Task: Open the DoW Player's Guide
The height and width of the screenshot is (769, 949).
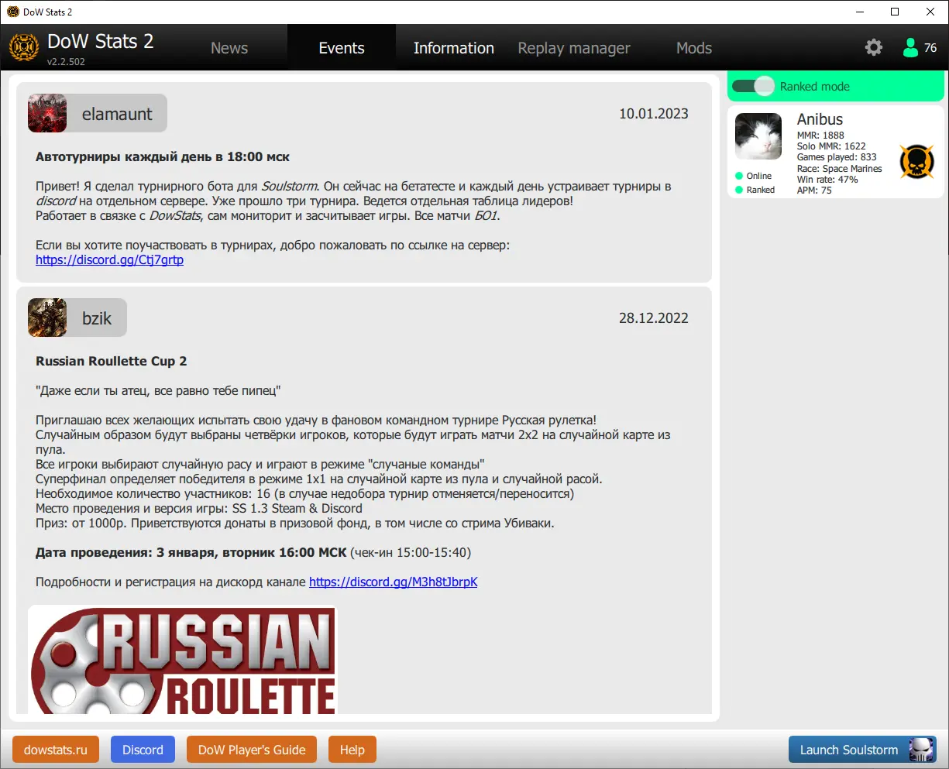Action: click(252, 750)
